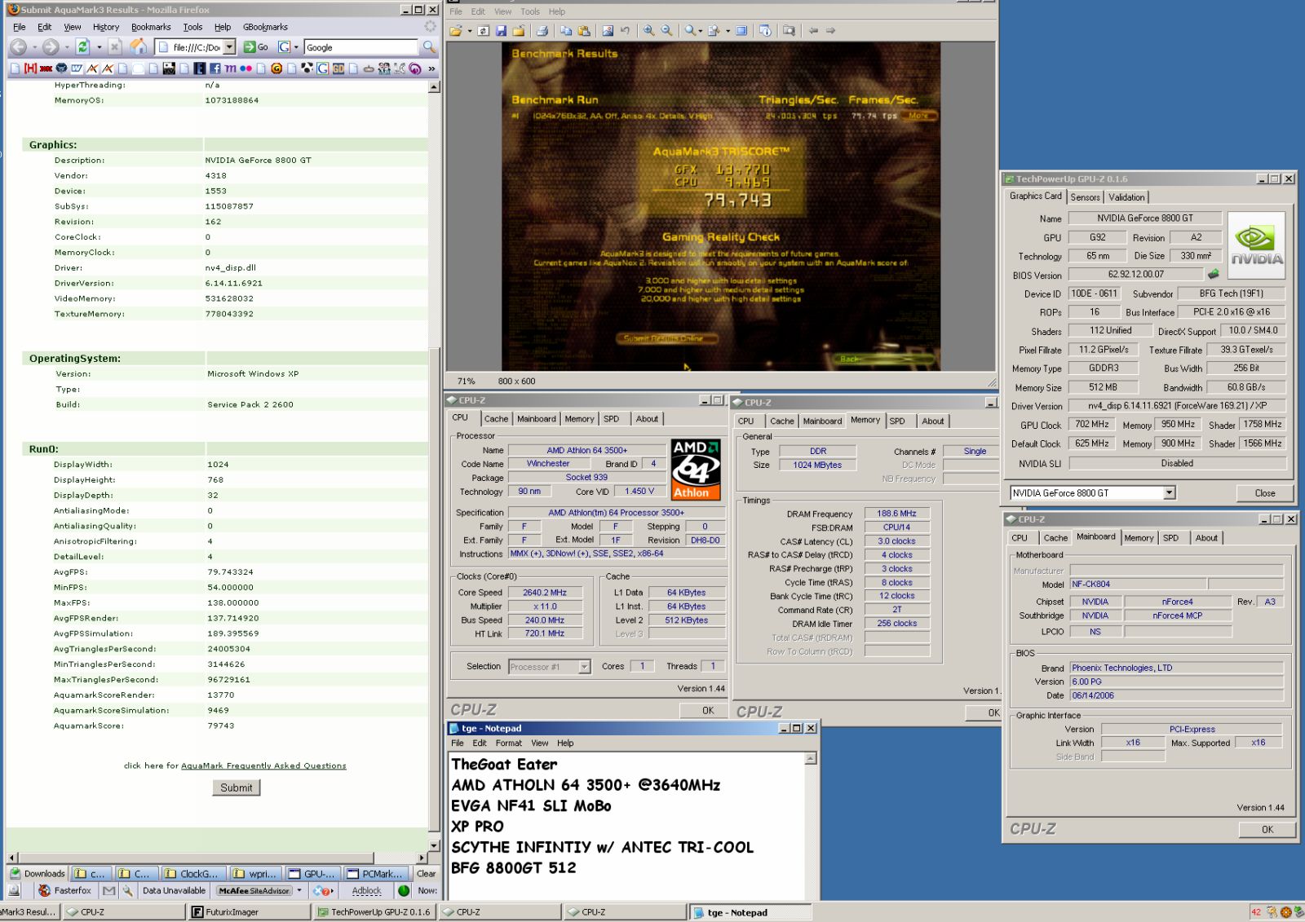Switch to tge - Notepad taskbar button
The height and width of the screenshot is (922, 1305).
(750, 912)
